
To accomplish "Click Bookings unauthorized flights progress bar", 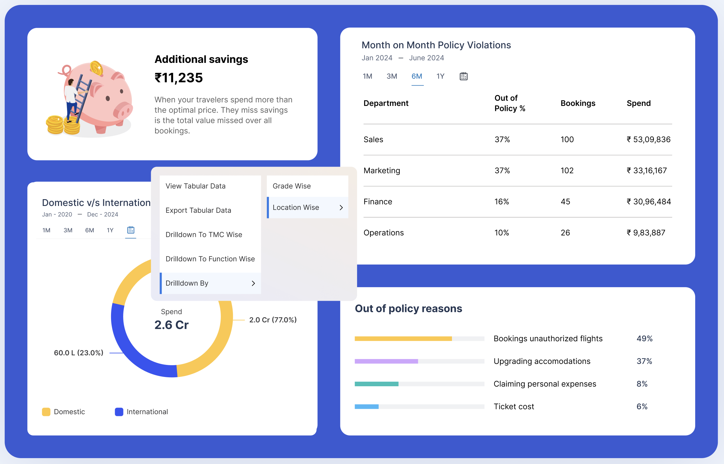I will coord(419,339).
